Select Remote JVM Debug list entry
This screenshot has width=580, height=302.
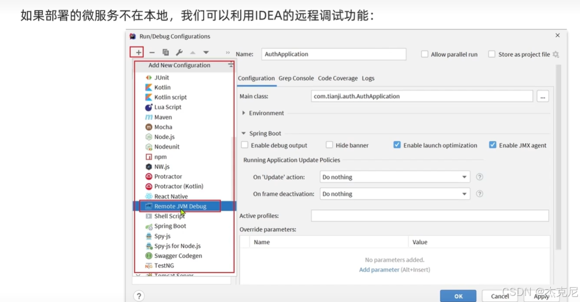click(x=184, y=206)
